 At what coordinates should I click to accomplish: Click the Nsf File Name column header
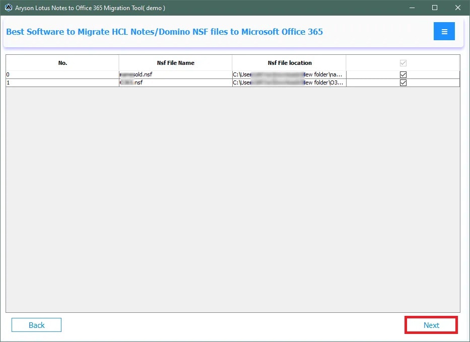point(176,63)
